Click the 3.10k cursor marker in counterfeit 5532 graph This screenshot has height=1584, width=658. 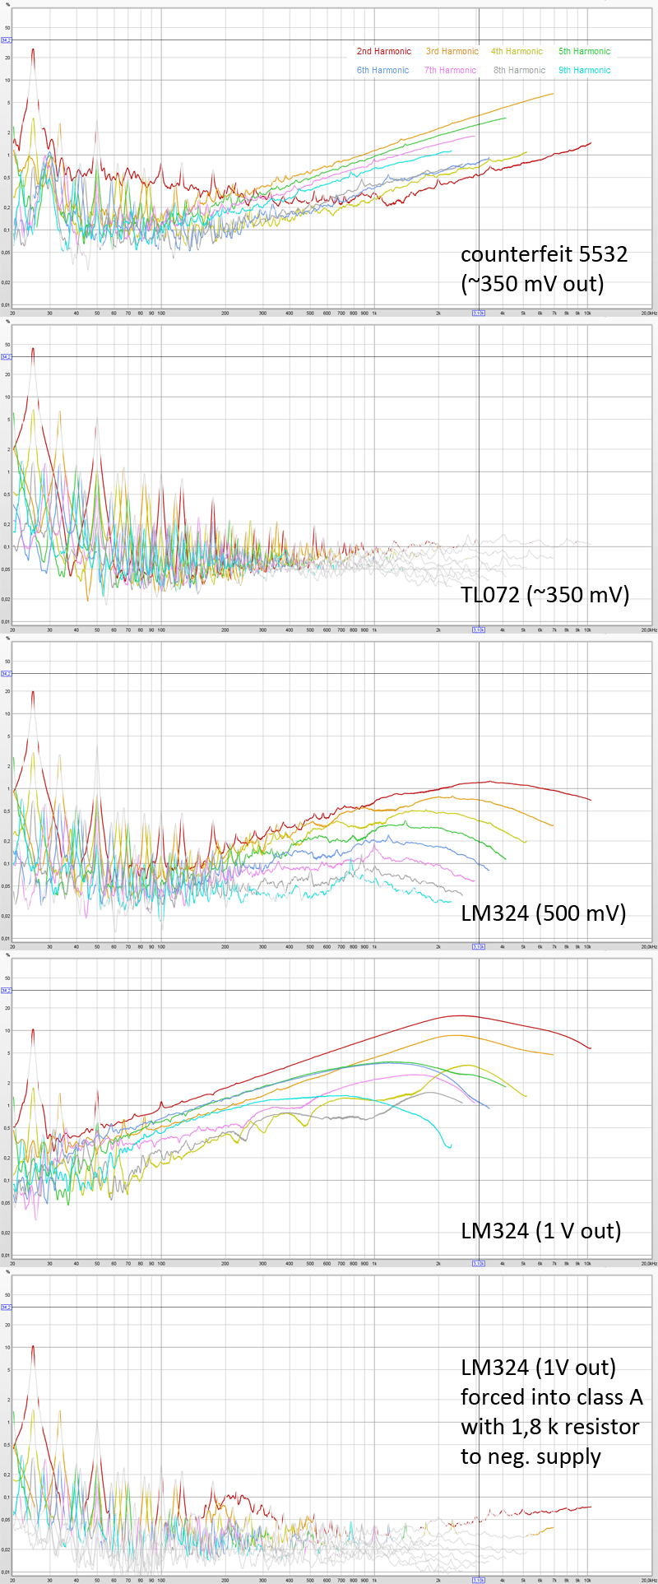pos(478,314)
